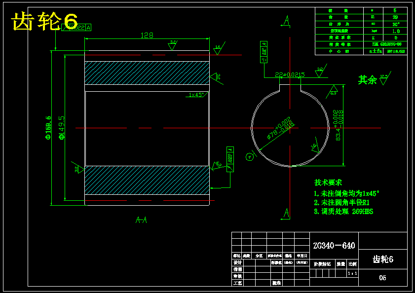Click the large yellow 齿轮6 heading

tap(45, 21)
